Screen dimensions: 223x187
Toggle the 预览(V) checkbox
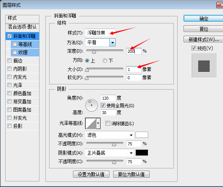pos(194,48)
